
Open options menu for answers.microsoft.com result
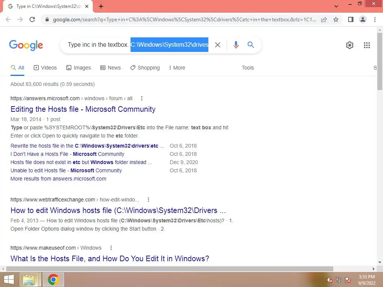click(x=142, y=98)
